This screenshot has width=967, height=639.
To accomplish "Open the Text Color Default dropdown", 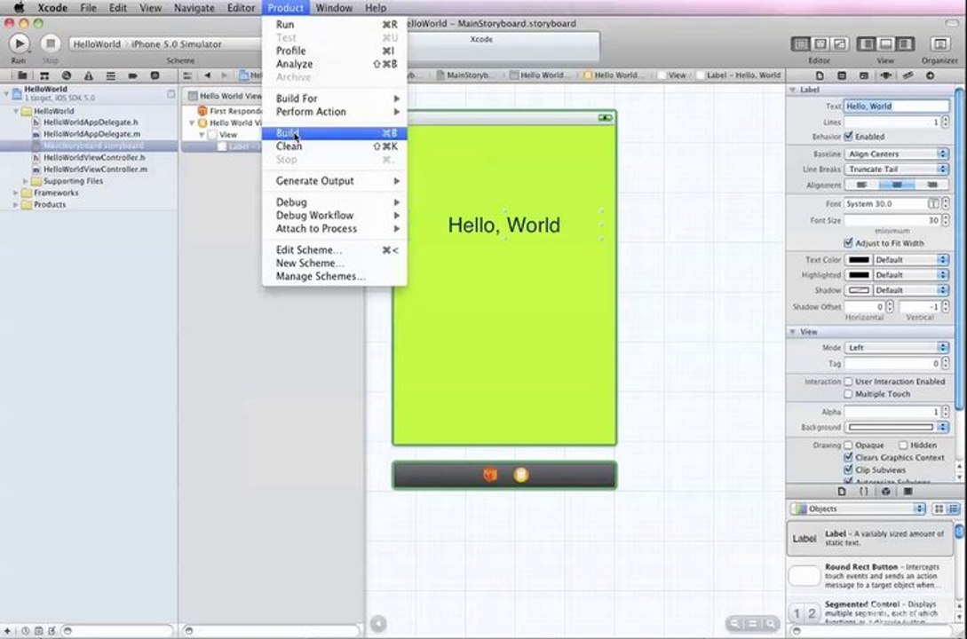I will tap(911, 259).
